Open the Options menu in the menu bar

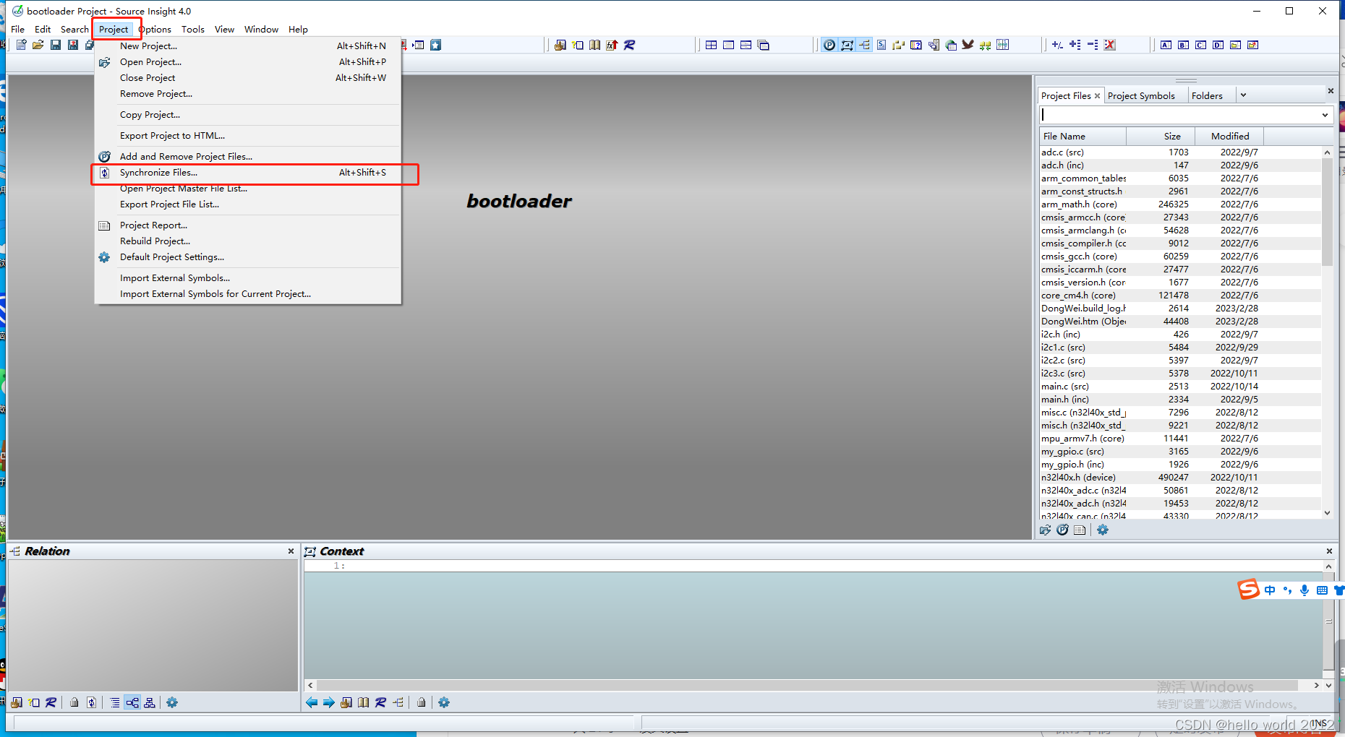point(155,30)
